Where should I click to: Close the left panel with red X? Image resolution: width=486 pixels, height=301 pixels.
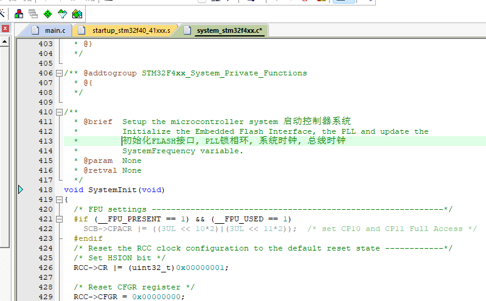click(x=5, y=29)
